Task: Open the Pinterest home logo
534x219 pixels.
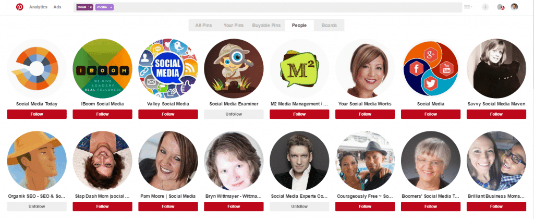Action: coord(20,7)
